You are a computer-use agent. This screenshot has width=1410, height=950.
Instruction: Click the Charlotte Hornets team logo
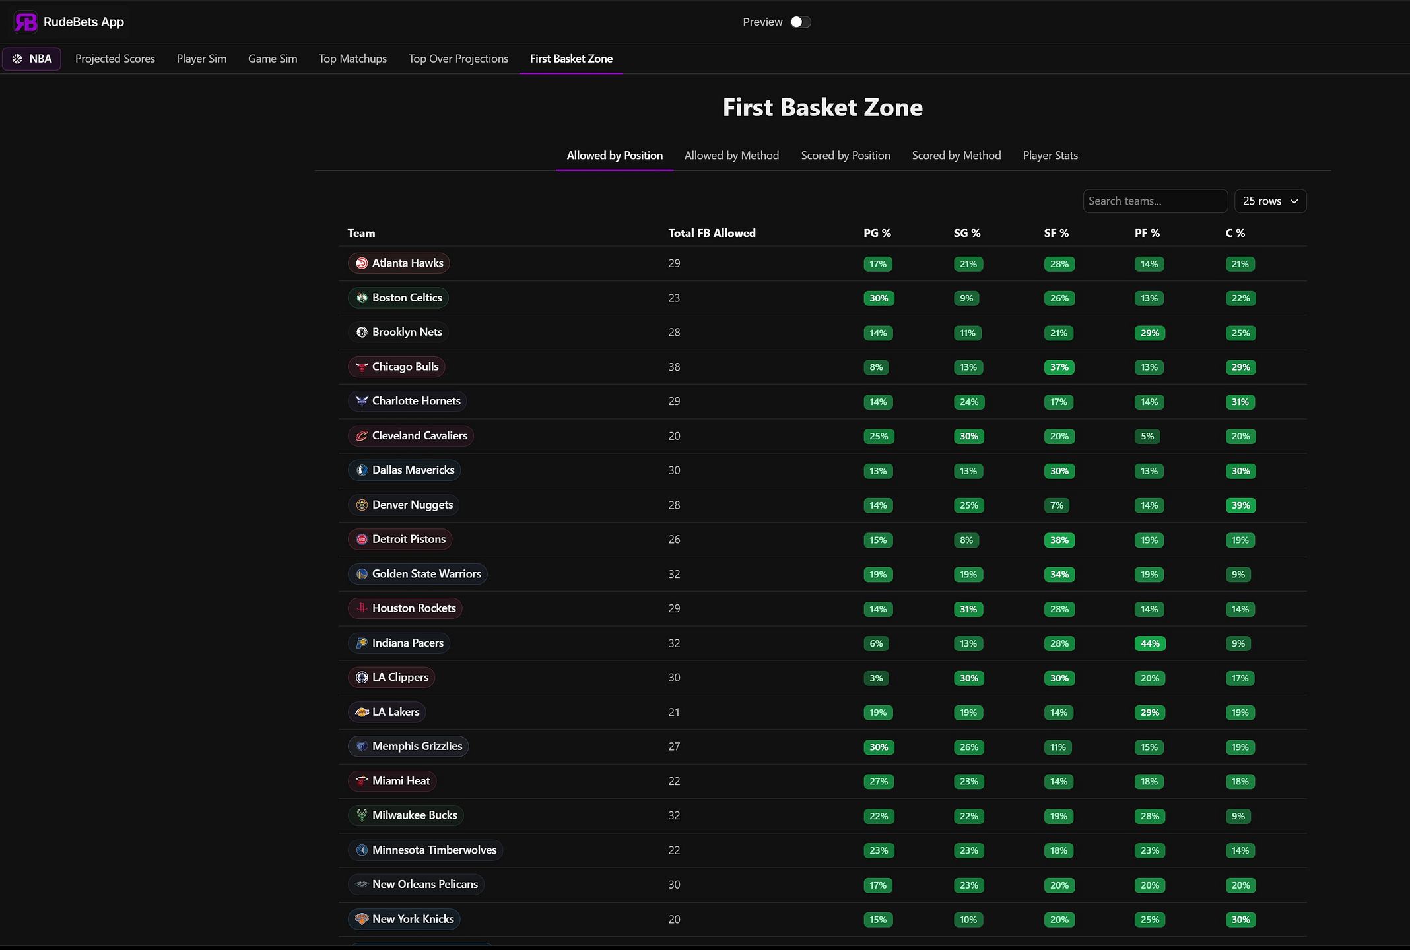362,401
